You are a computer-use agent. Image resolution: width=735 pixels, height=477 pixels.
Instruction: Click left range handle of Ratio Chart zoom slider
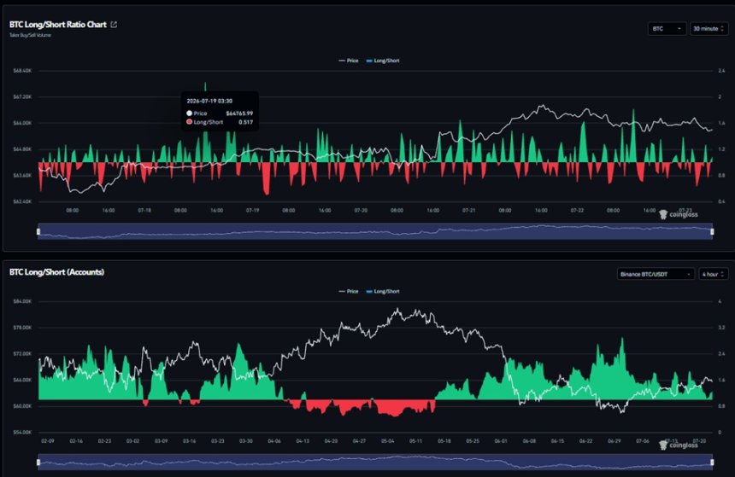38,231
